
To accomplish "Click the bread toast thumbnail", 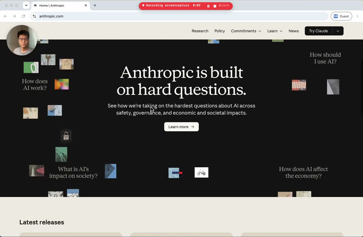I will click(x=67, y=64).
